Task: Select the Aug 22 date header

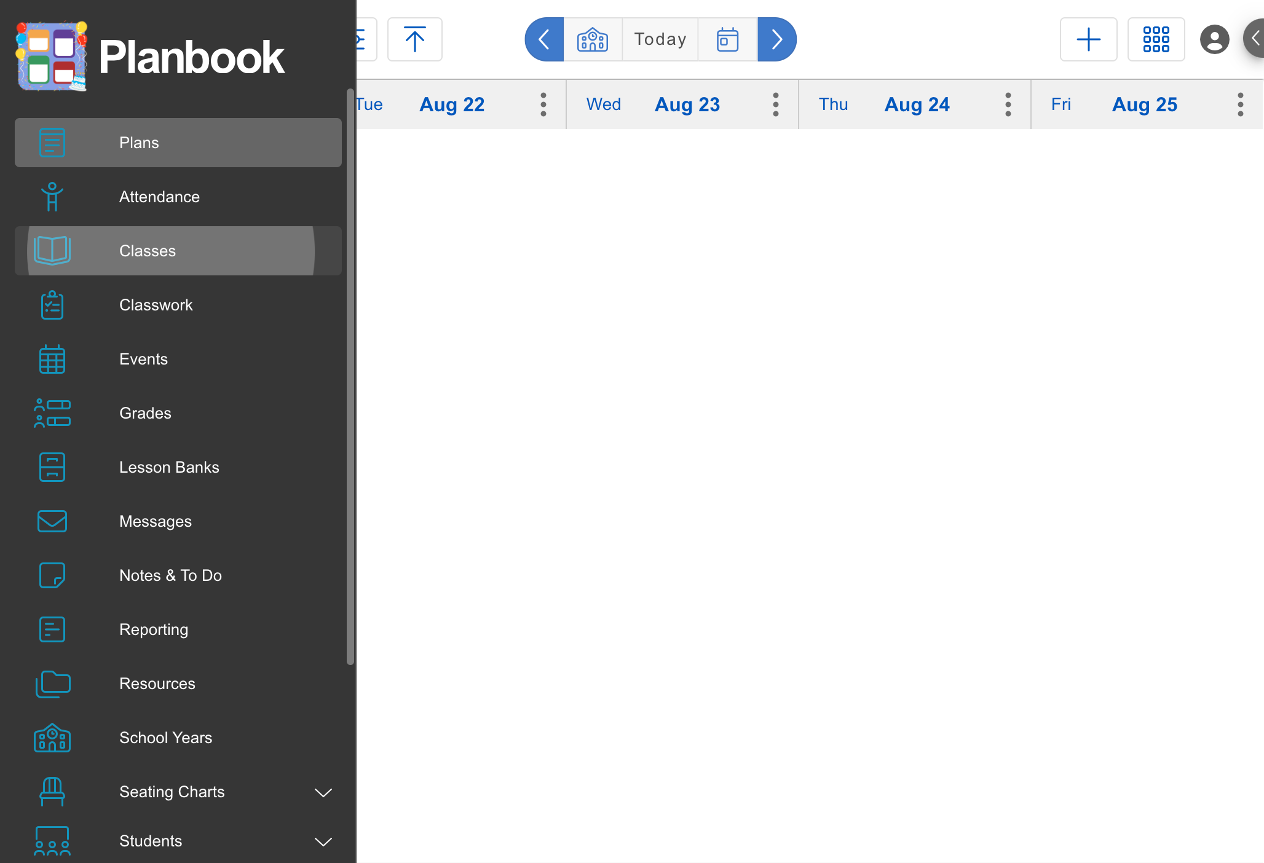Action: coord(452,104)
